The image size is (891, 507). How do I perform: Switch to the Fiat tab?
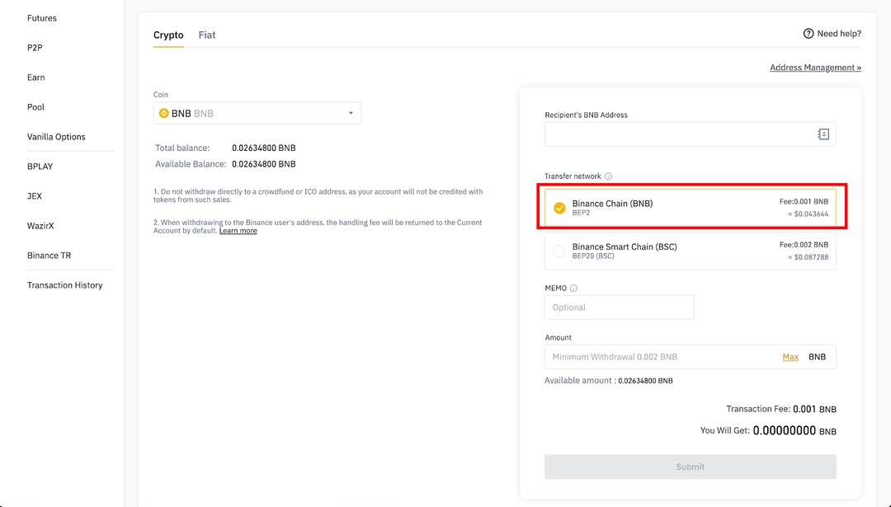pos(207,35)
